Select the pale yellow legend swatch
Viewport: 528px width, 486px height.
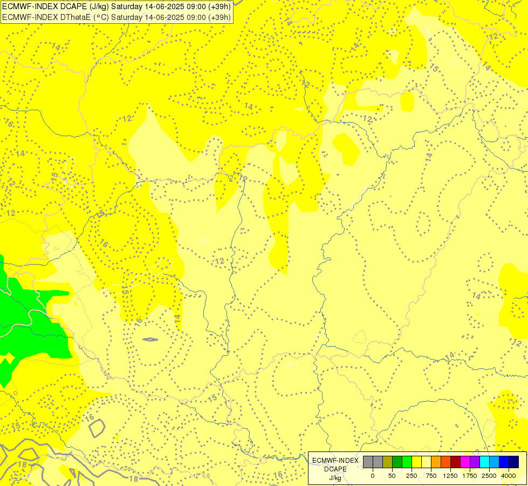[426, 462]
